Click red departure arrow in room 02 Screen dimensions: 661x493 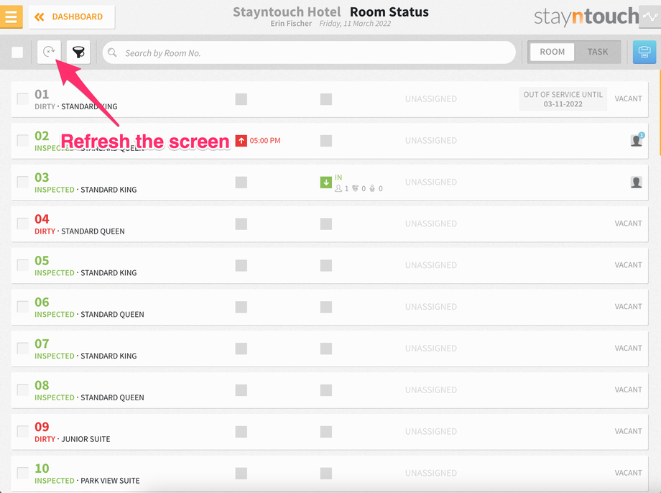[x=241, y=141]
